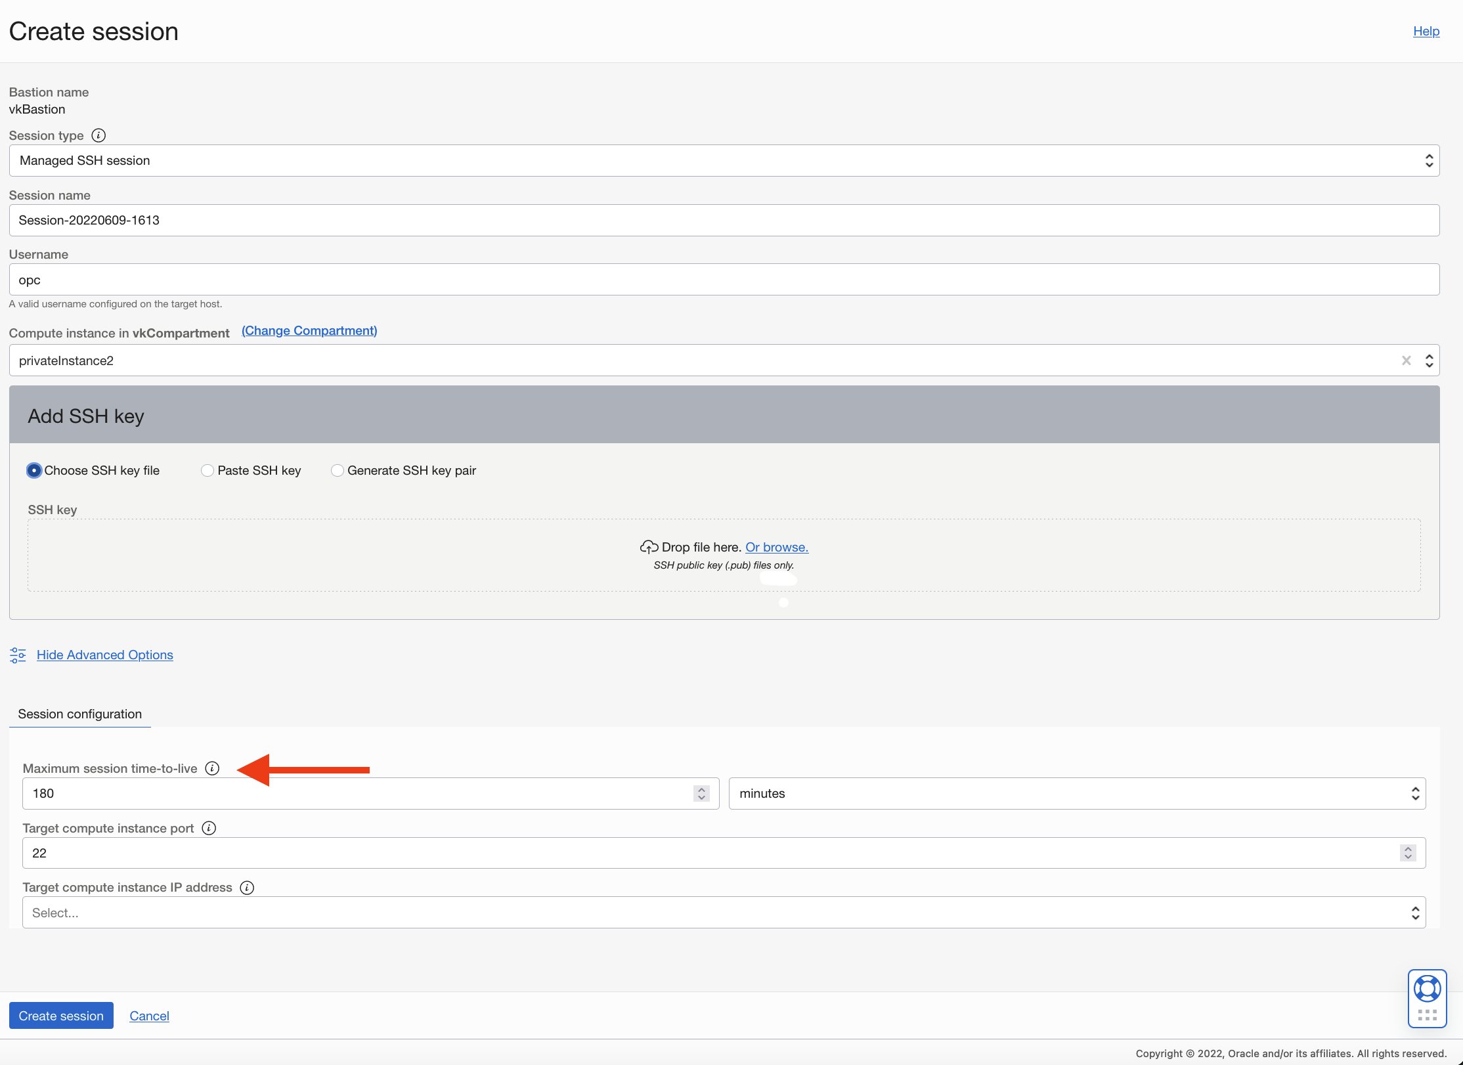This screenshot has width=1463, height=1065.
Task: Click Target compute instance port info icon
Action: tap(209, 828)
